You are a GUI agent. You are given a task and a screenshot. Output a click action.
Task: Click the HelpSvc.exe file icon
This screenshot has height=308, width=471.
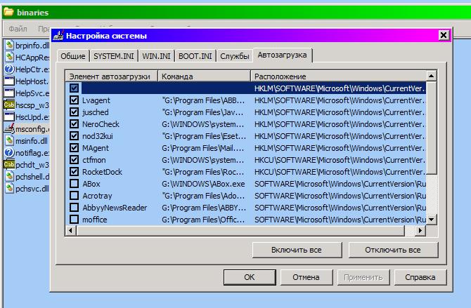click(x=9, y=93)
